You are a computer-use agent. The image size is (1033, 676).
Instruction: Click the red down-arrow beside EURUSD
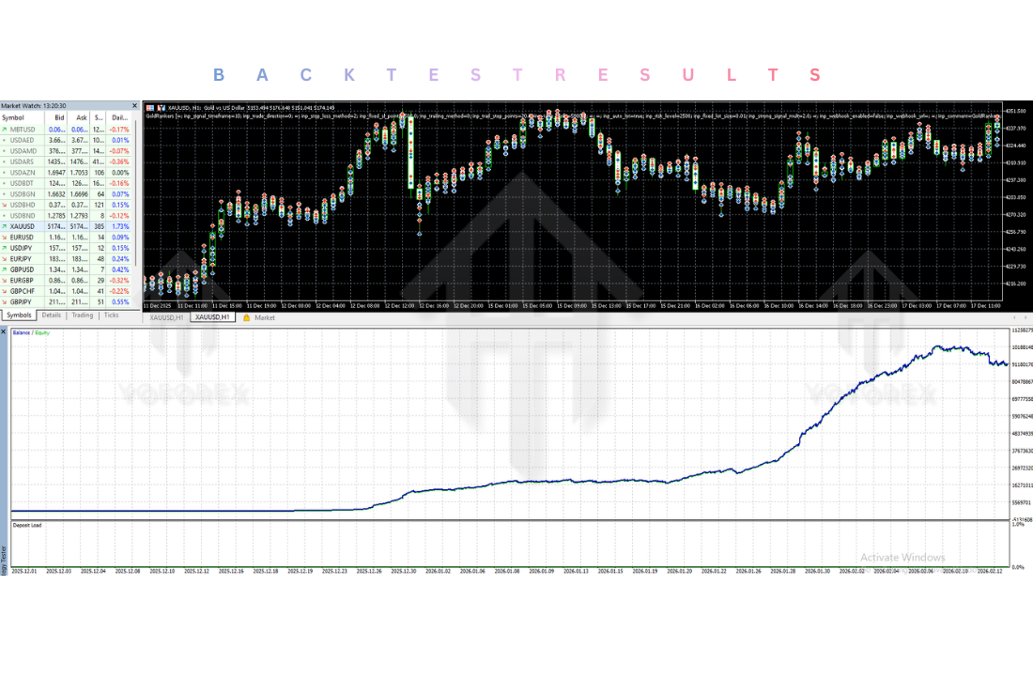(x=5, y=238)
